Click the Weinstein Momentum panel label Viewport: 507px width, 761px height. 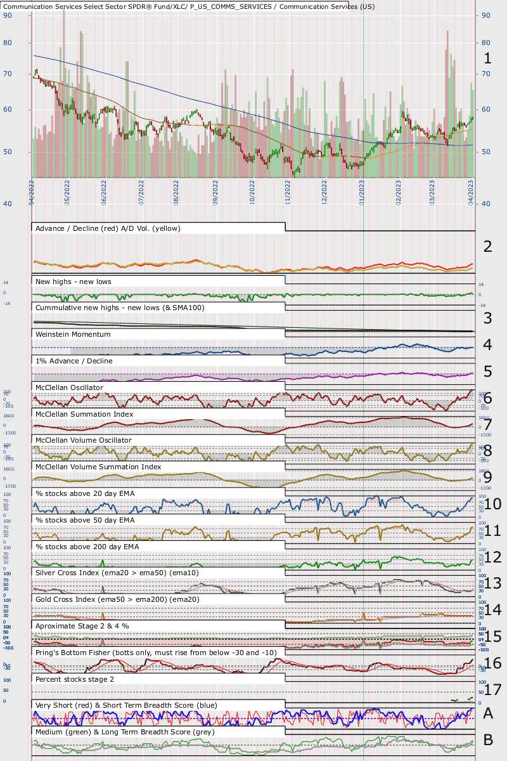(x=74, y=334)
